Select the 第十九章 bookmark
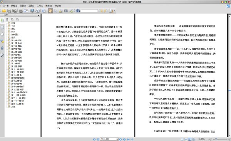The width and height of the screenshot is (231, 141). pos(19,92)
